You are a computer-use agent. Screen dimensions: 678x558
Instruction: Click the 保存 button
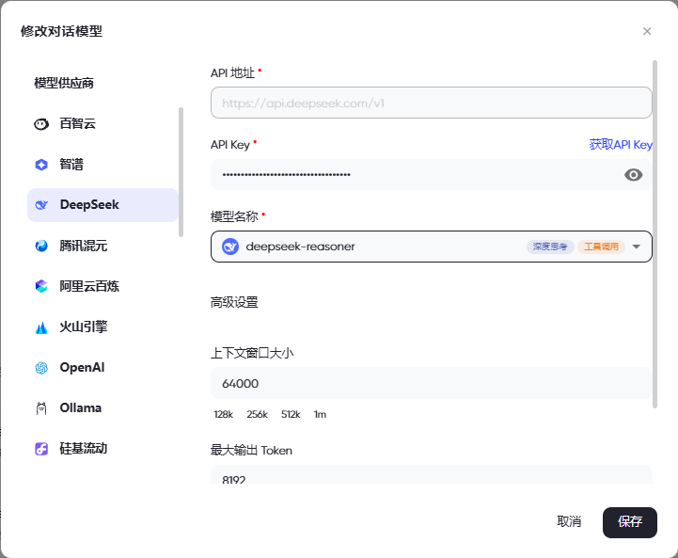click(x=630, y=522)
